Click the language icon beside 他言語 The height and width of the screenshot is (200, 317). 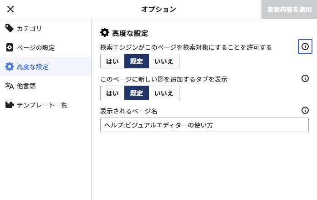coord(9,86)
